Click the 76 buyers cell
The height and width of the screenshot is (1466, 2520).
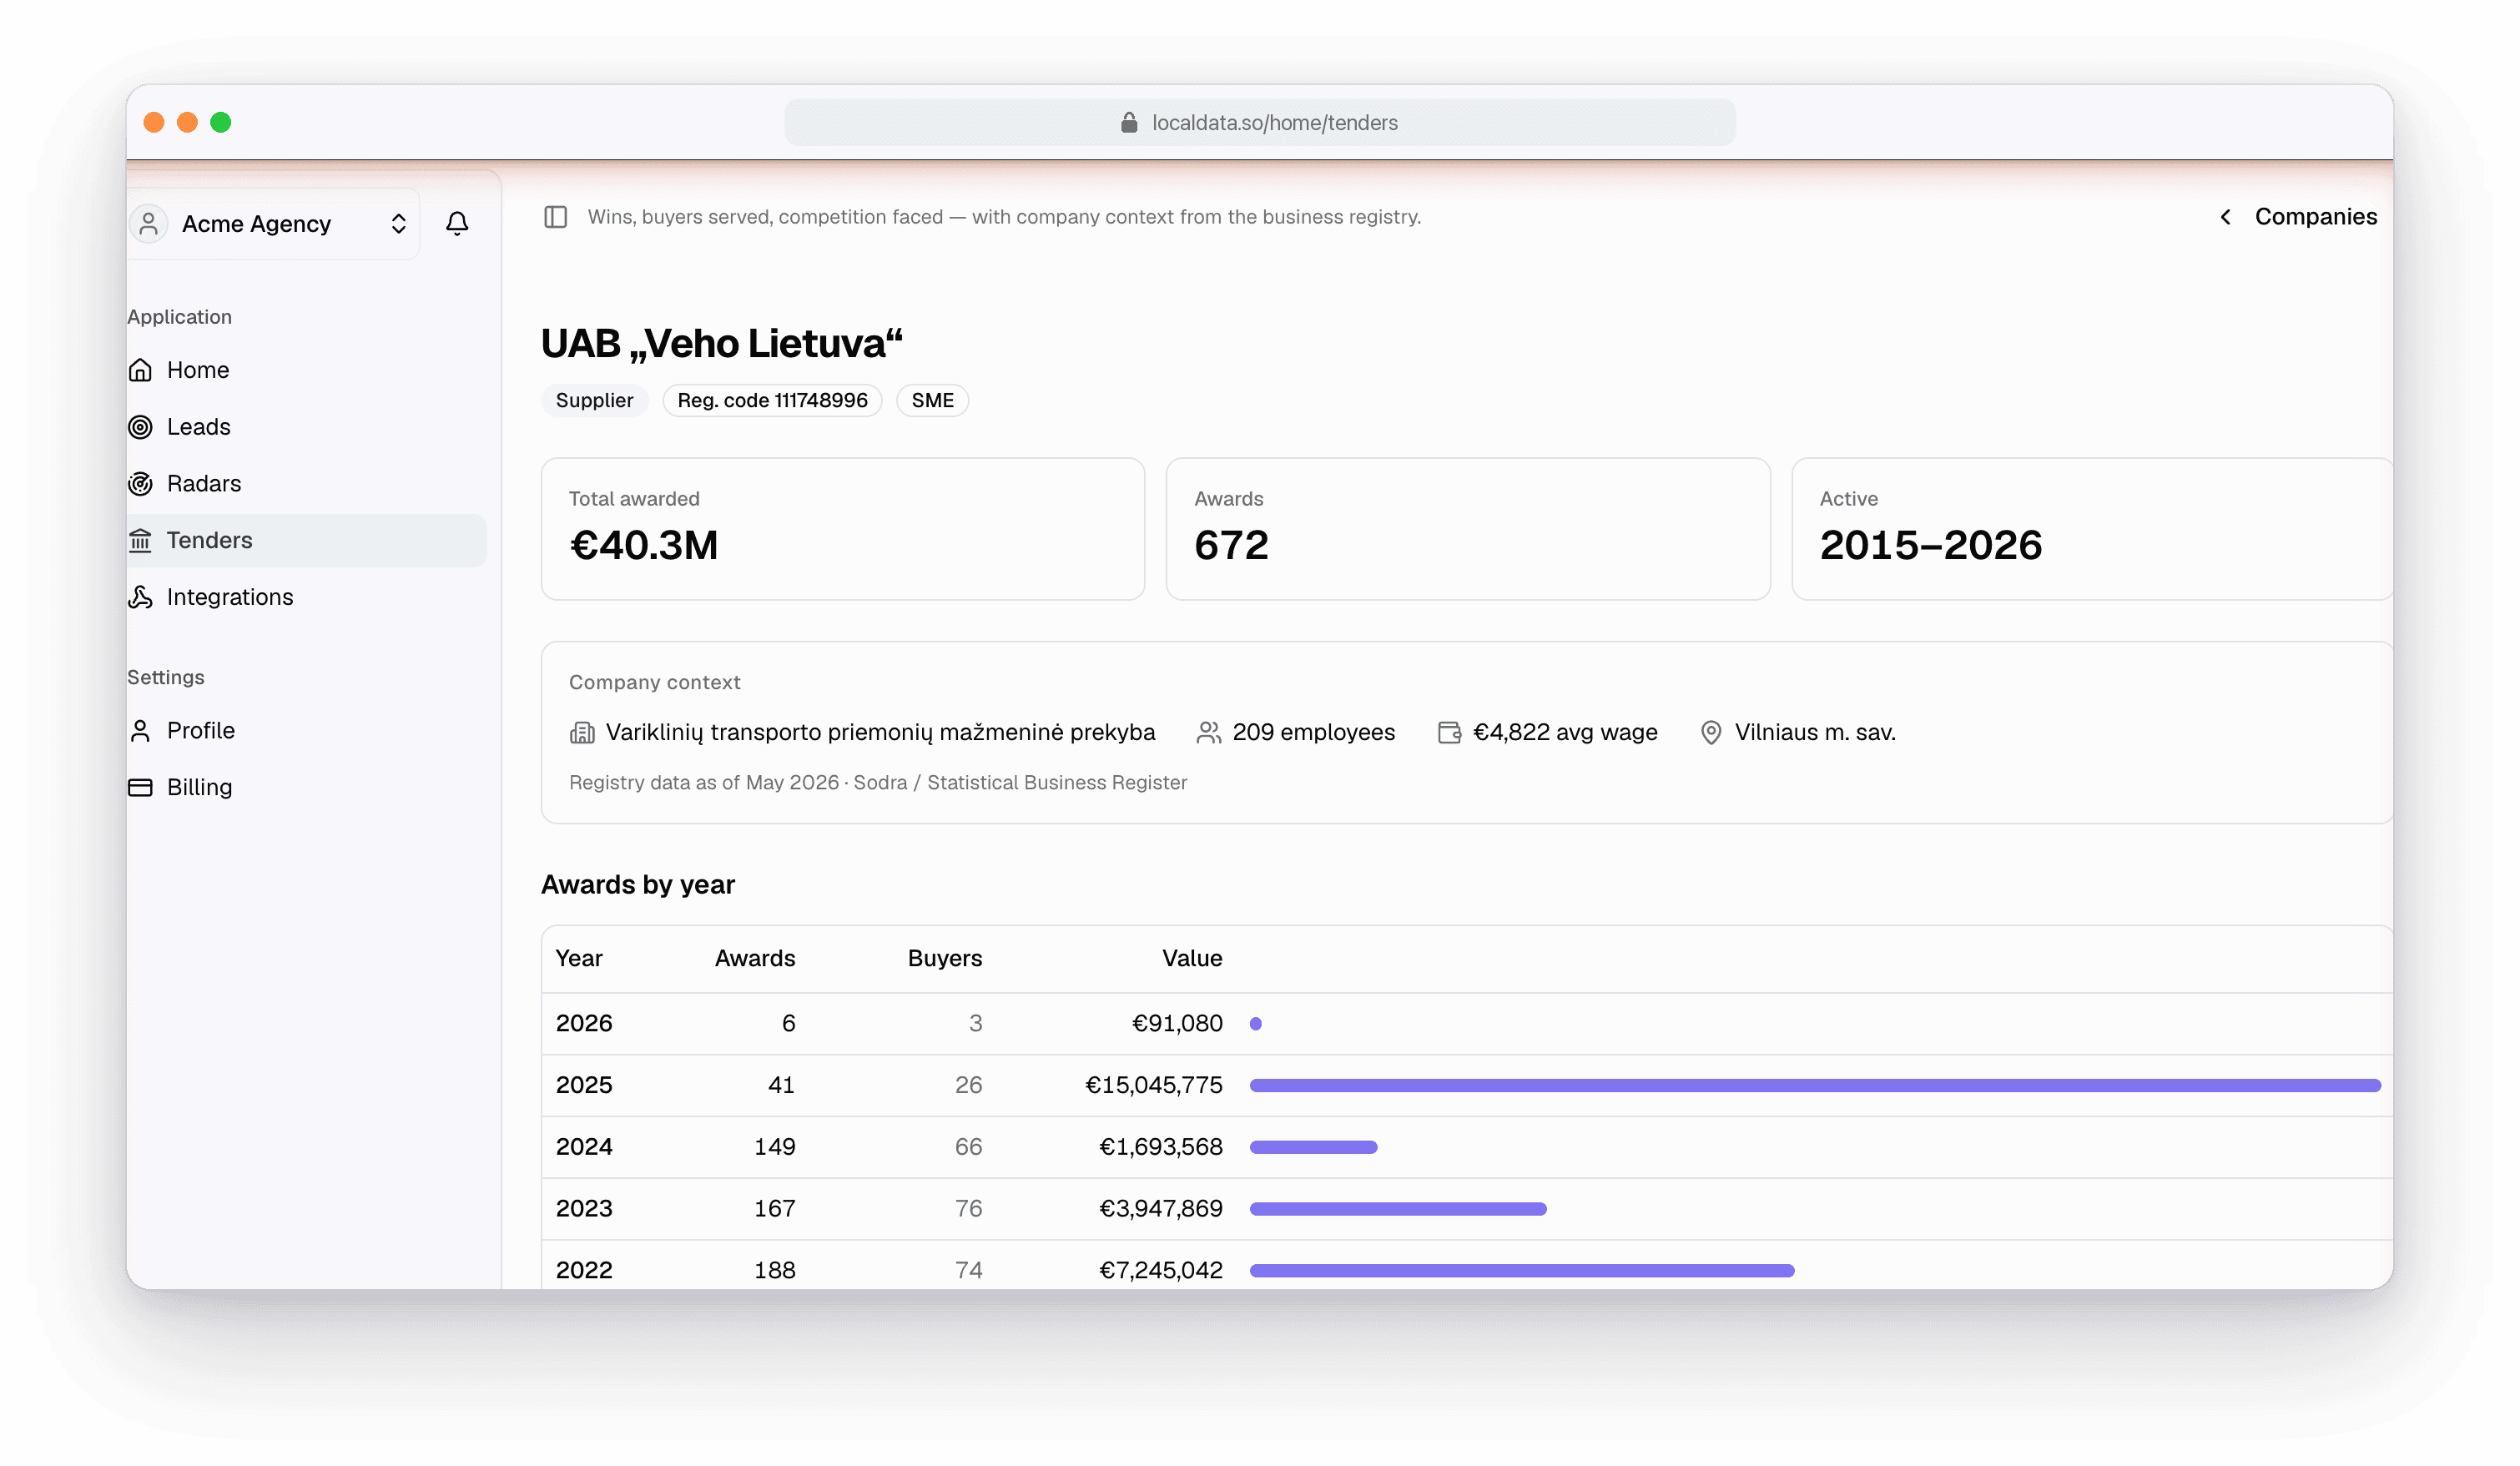[968, 1209]
